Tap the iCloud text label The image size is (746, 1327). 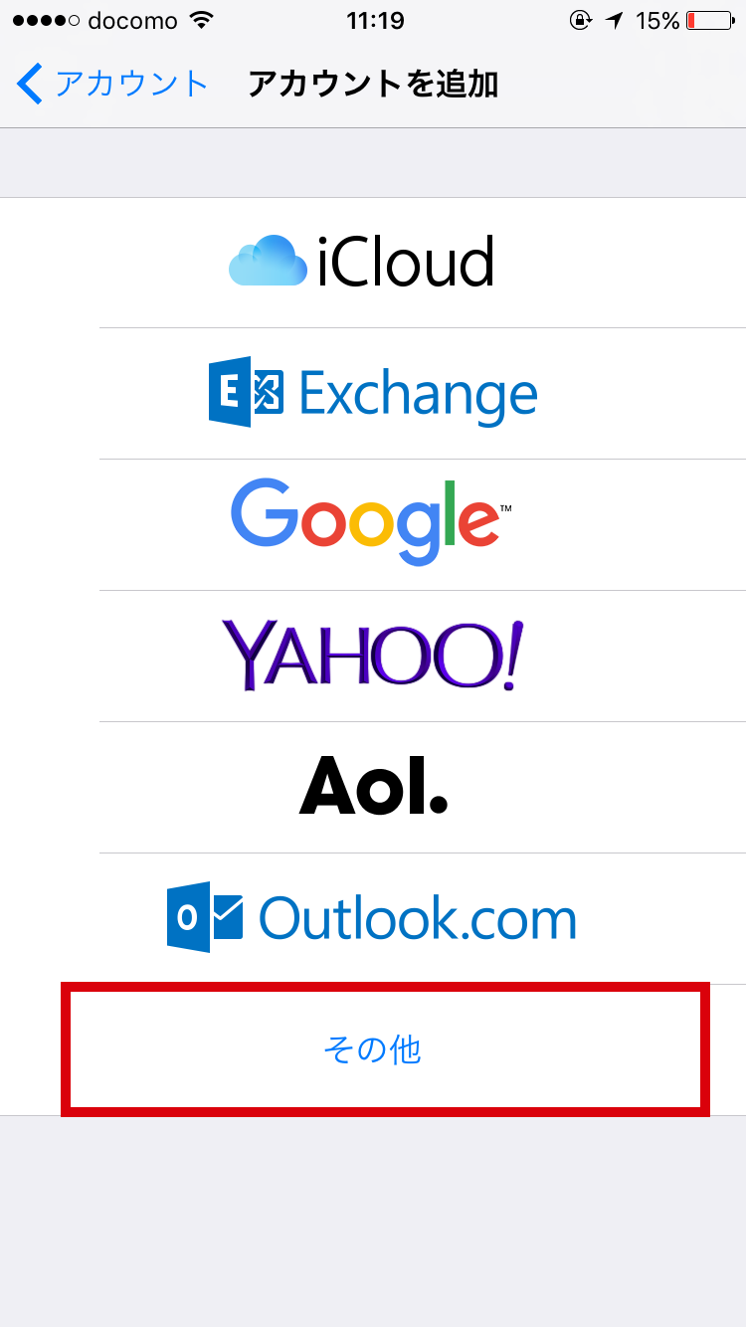coord(405,263)
